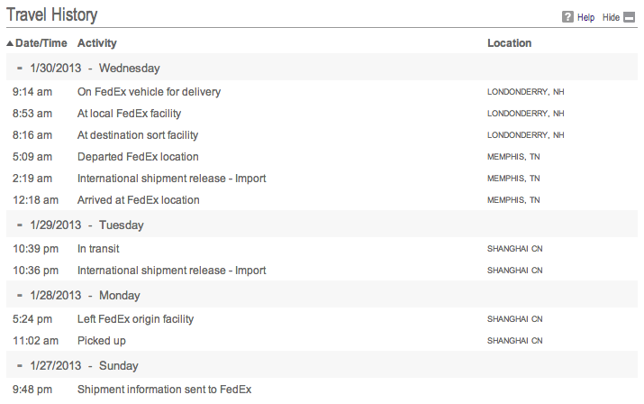The image size is (644, 404).
Task: Click the Hide link text
Action: 611,17
